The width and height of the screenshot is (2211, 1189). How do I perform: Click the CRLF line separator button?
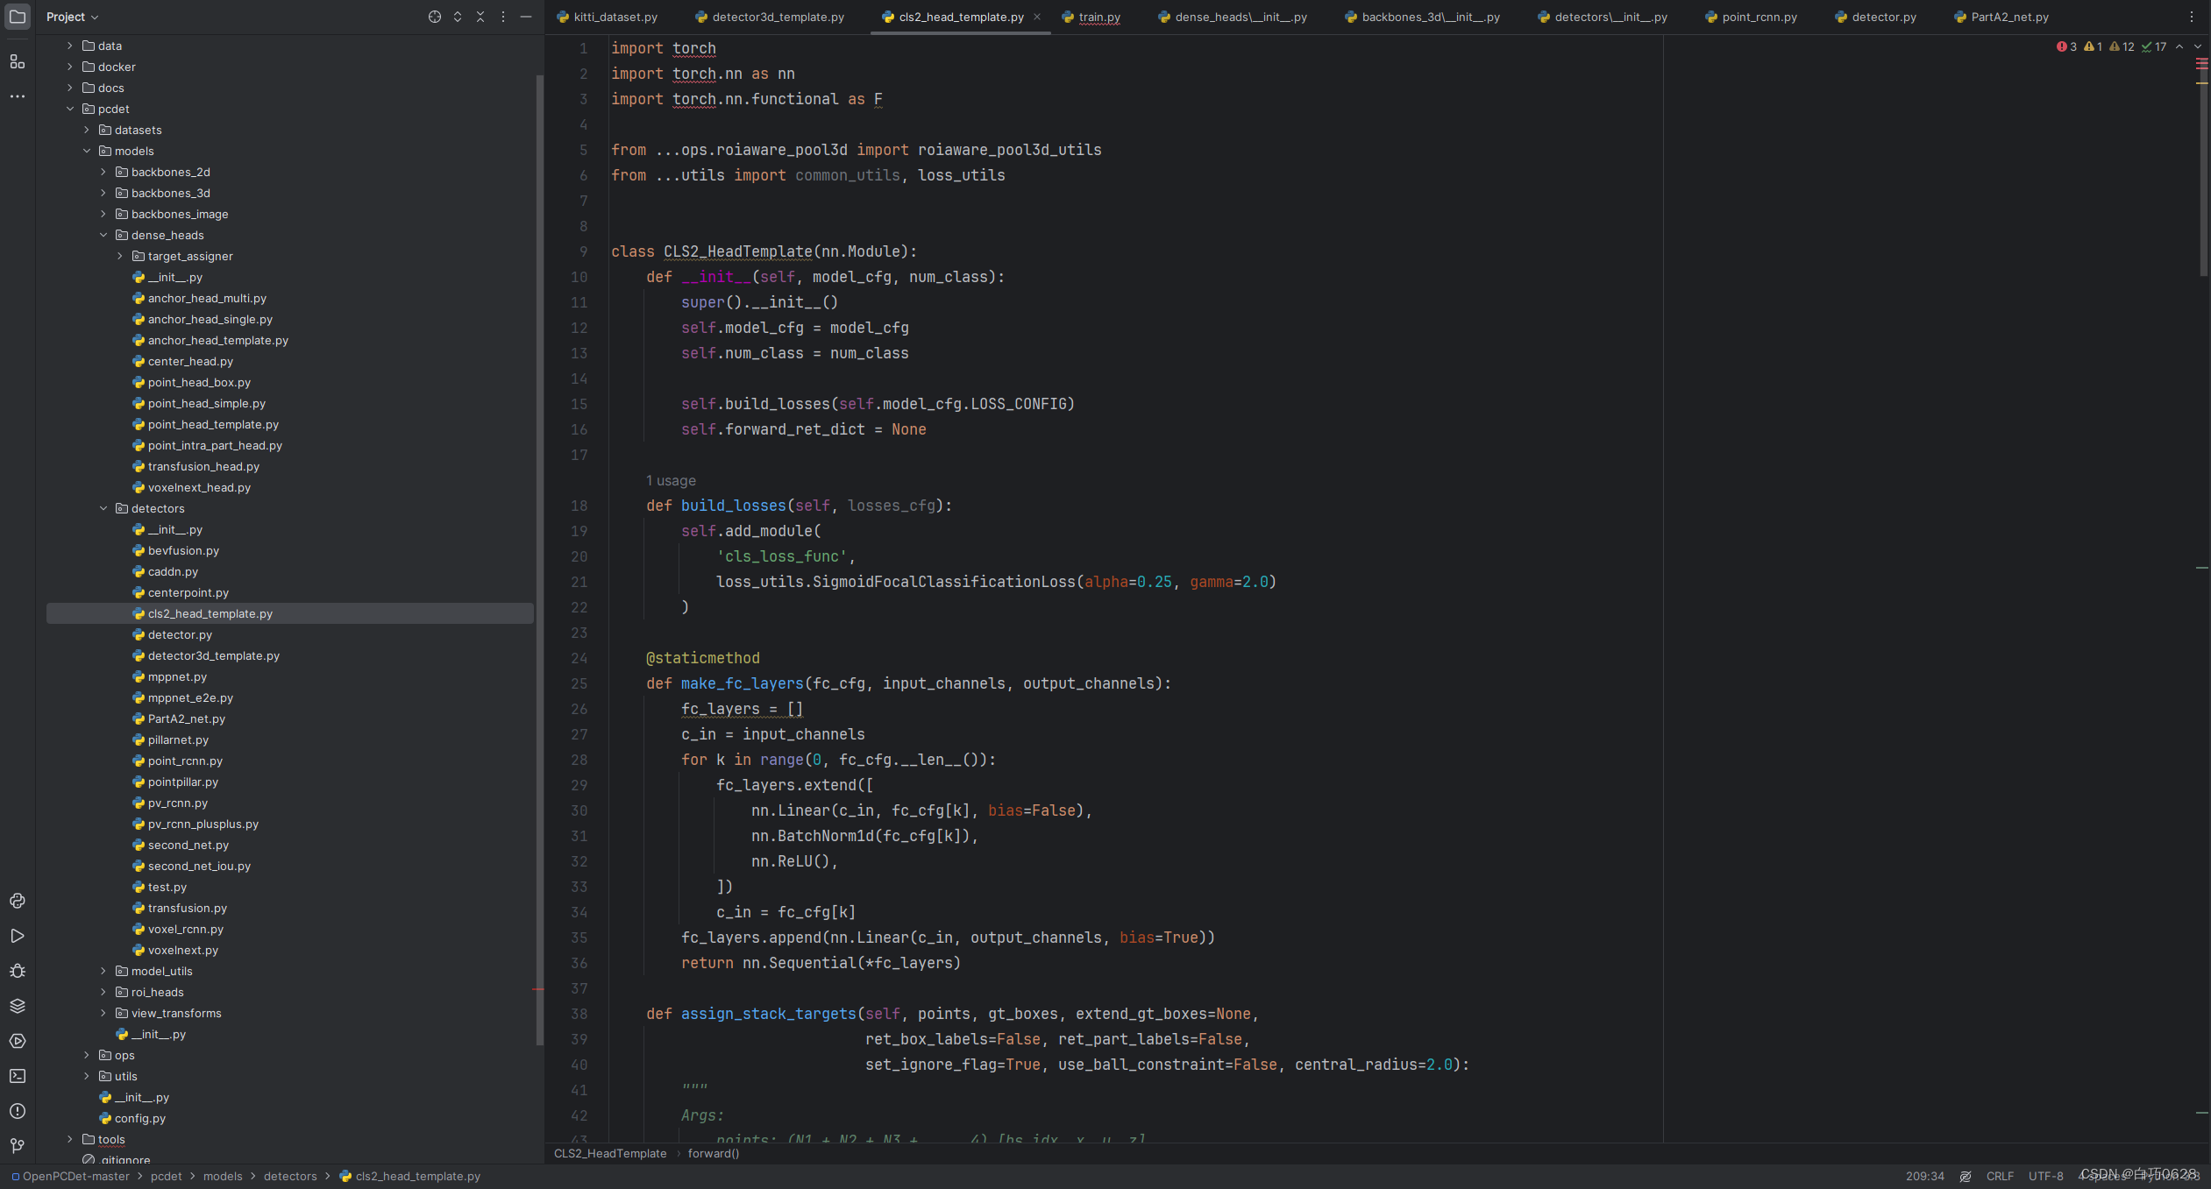tap(2000, 1176)
